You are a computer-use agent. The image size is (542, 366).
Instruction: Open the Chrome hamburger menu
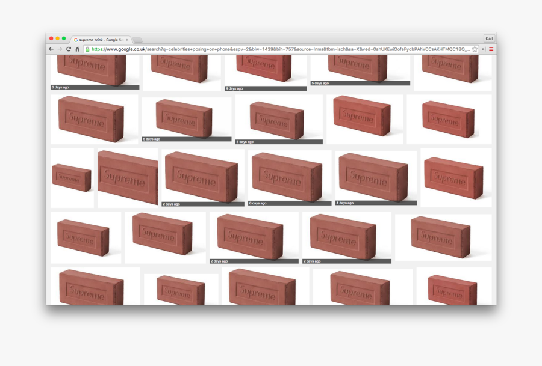(x=491, y=49)
